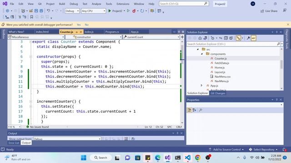Expand the App.js node in Solution Explorer

(x=201, y=86)
